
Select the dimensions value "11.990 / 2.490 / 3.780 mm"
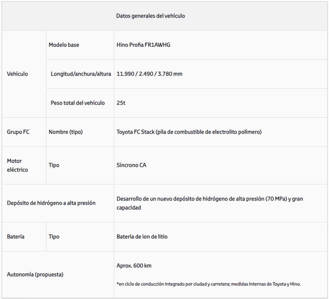[x=149, y=74]
